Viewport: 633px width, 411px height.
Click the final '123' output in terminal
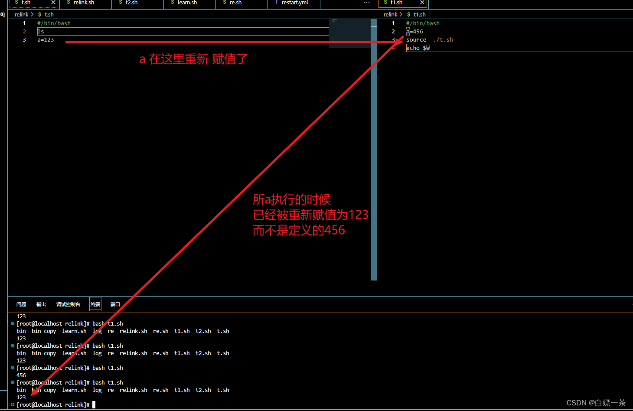[x=21, y=398]
